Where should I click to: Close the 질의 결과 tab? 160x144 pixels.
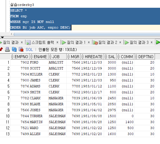click(x=22, y=42)
